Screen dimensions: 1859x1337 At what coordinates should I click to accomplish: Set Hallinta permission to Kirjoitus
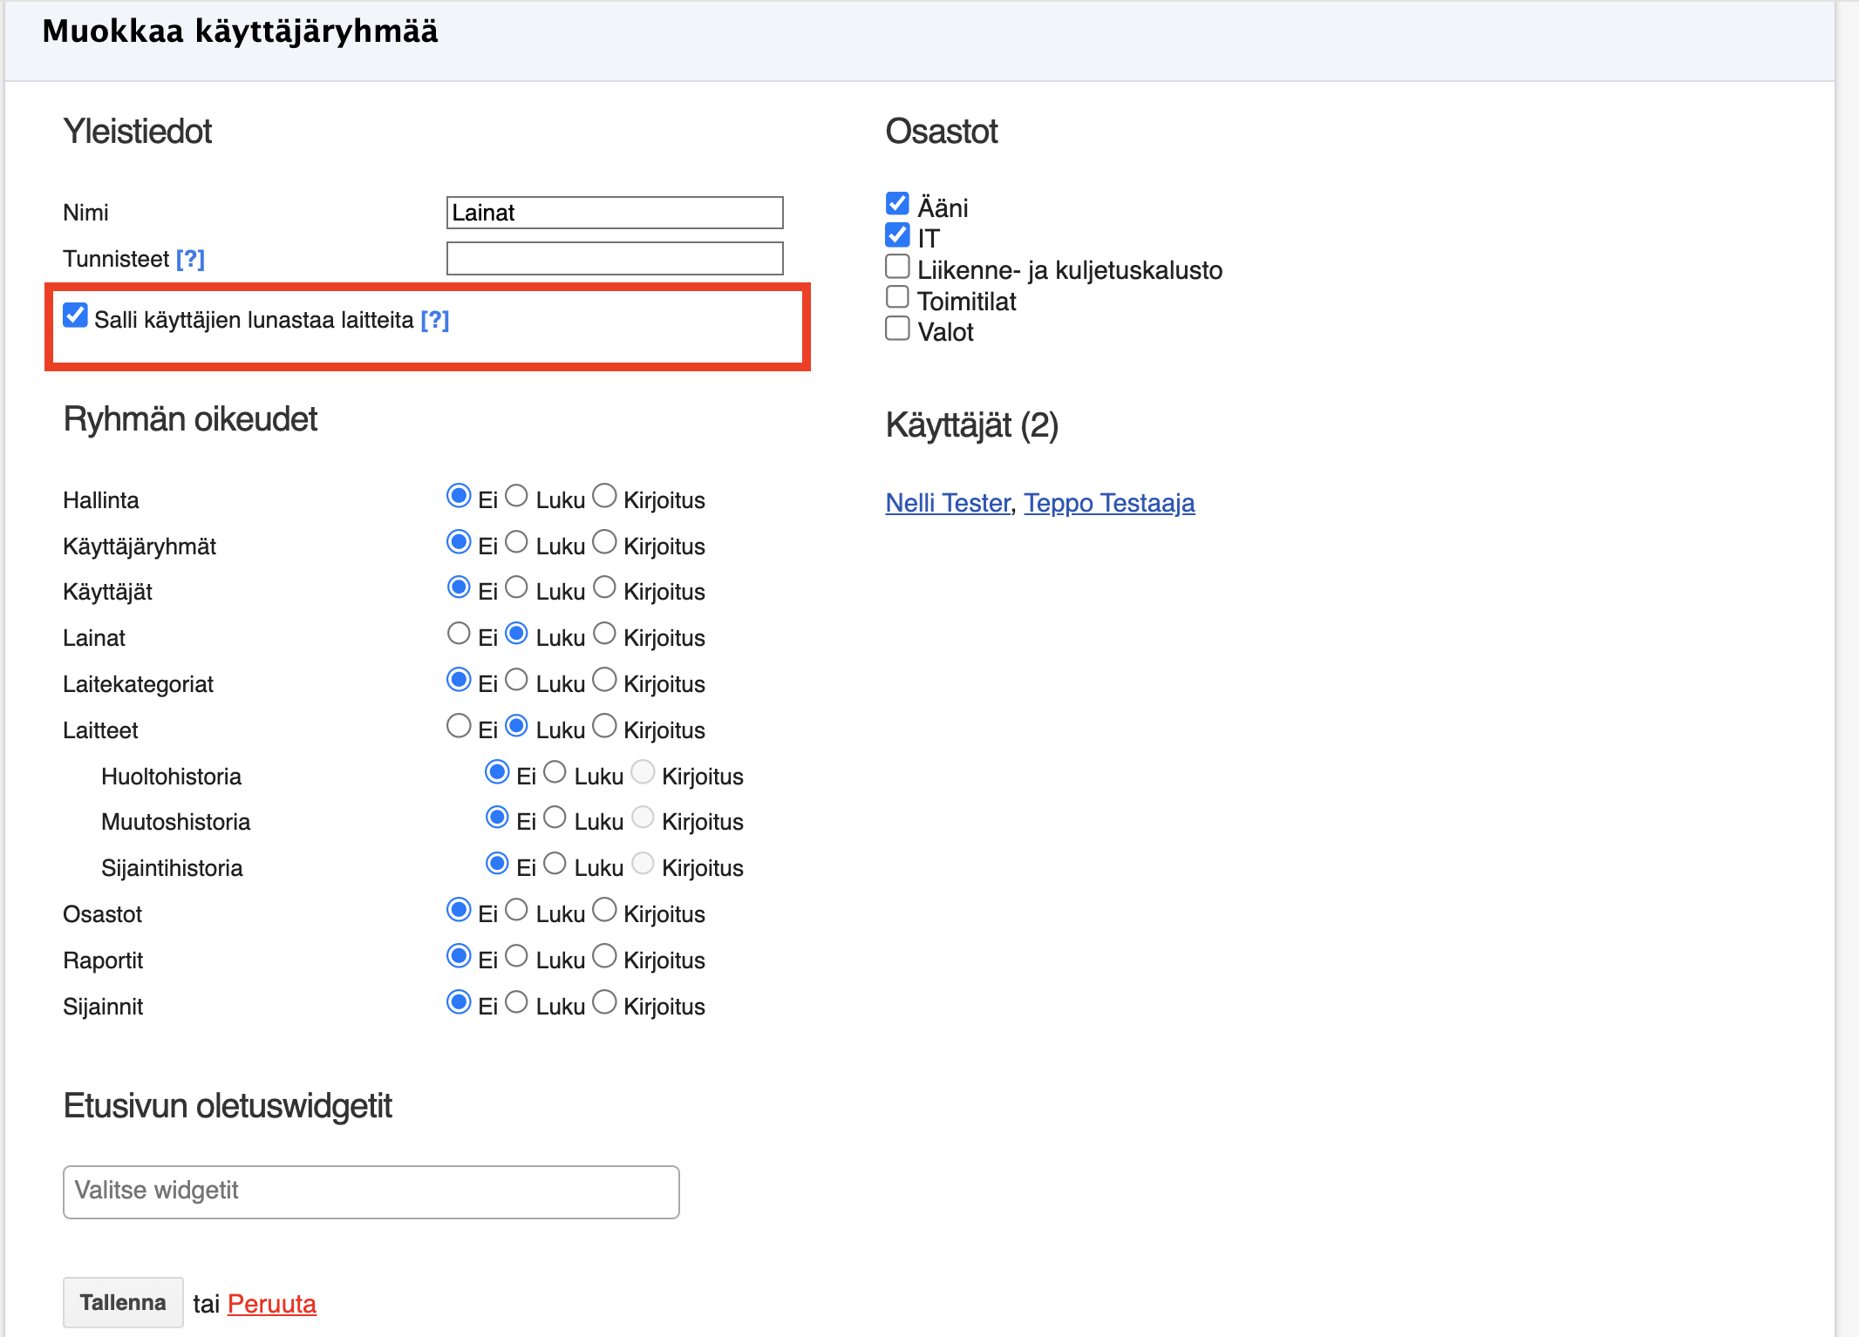(604, 496)
